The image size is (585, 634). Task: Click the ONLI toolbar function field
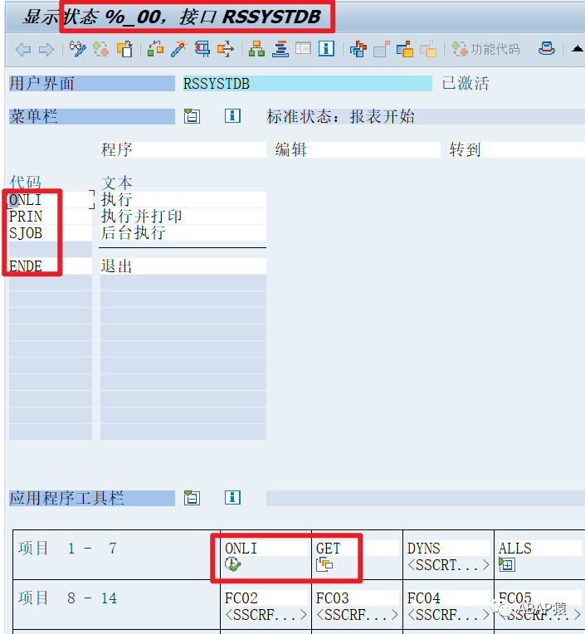266,549
